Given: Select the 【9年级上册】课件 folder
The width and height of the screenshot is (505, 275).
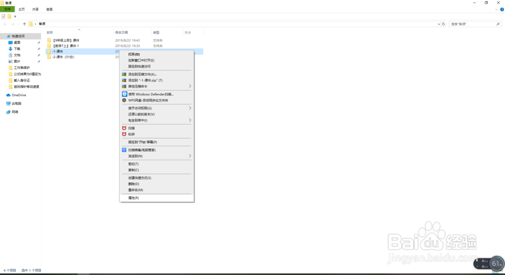Looking at the screenshot, I should (66, 40).
